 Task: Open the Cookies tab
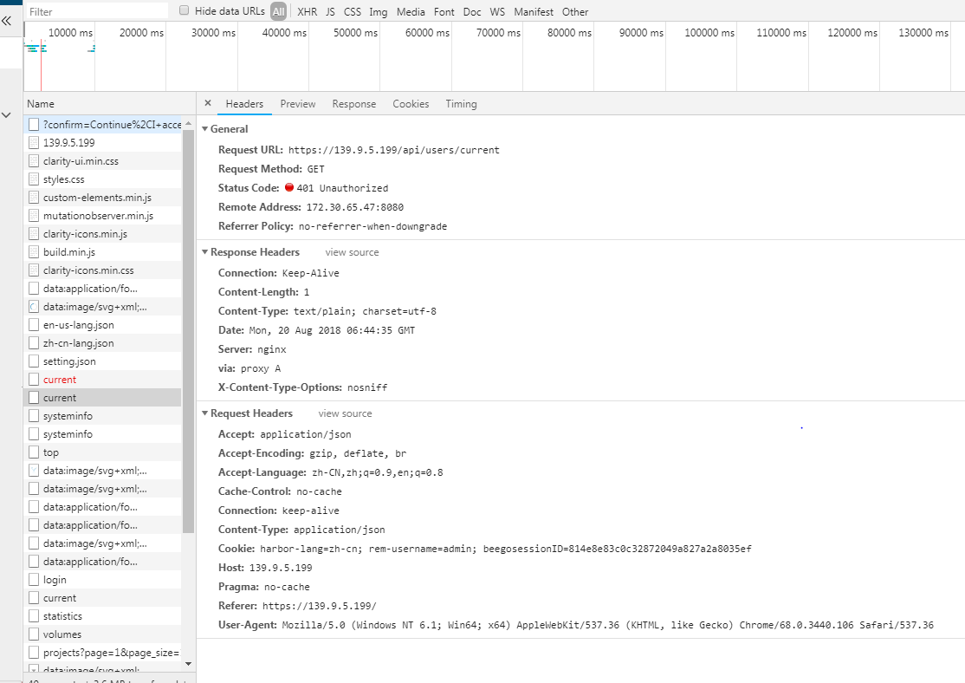[410, 103]
